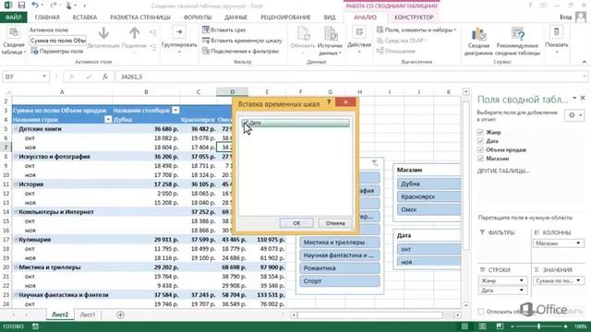Add a new sheet

120,314
